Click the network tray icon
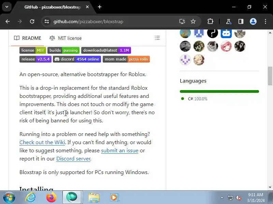Viewport: 273px width, 204px height. pos(230,198)
